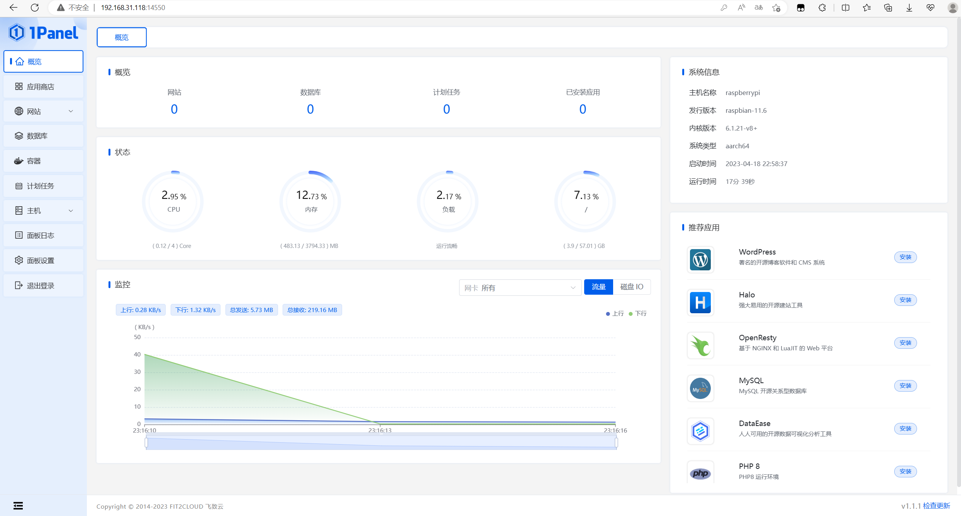Toggle 下行 series in chart legend
The height and width of the screenshot is (516, 961).
[x=637, y=313]
